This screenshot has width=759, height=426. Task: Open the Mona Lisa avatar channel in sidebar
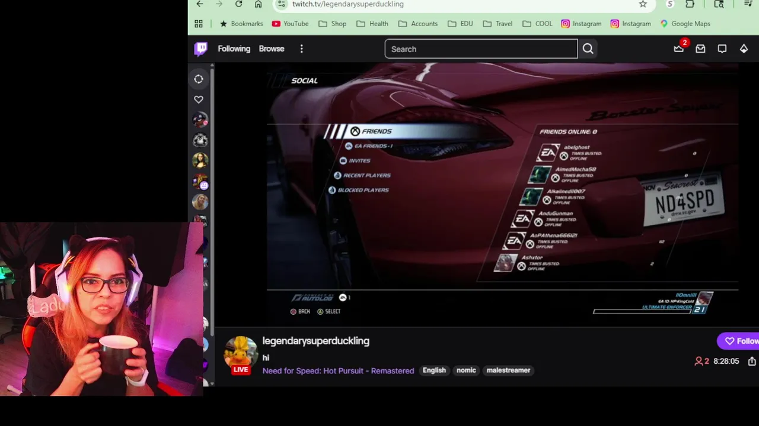coord(200,161)
